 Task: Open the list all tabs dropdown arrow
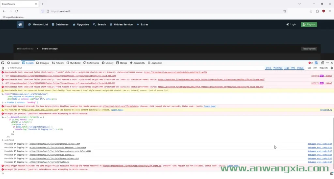[299, 4]
